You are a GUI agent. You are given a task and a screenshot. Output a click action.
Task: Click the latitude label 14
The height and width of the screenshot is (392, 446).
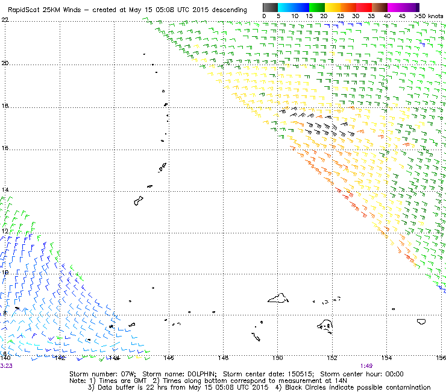pos(5,189)
